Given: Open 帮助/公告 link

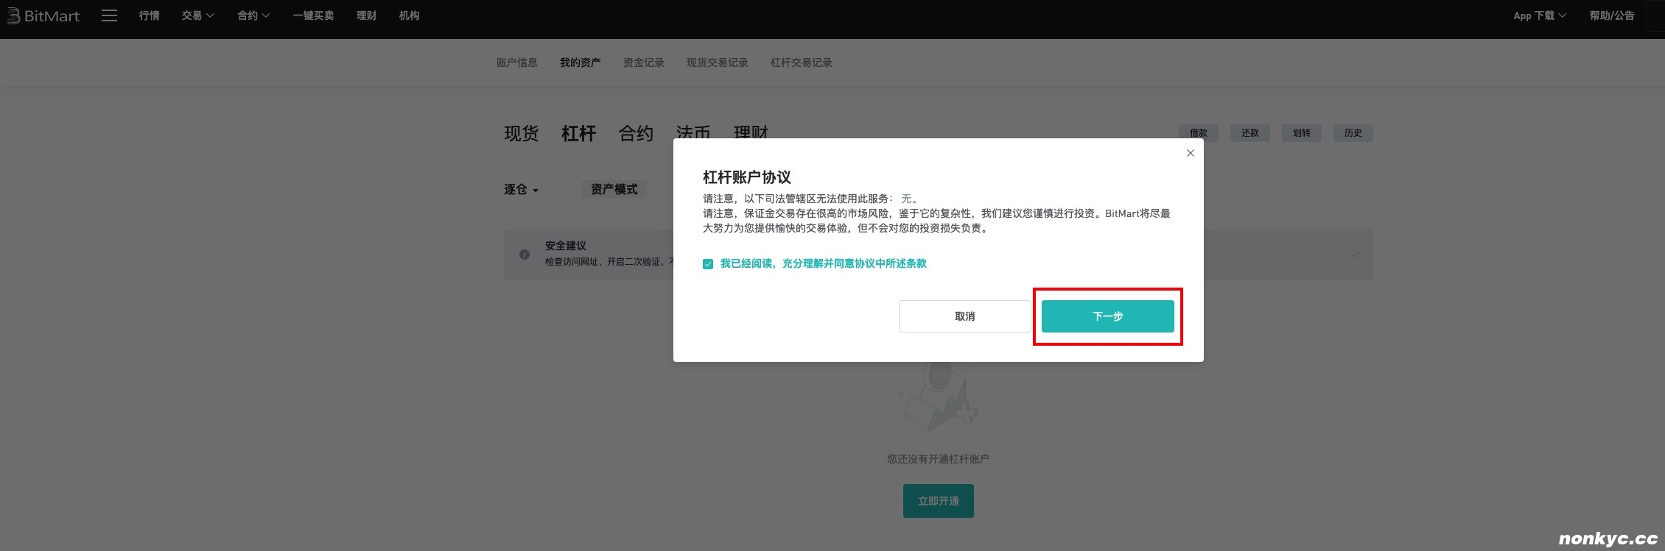Looking at the screenshot, I should 1611,15.
